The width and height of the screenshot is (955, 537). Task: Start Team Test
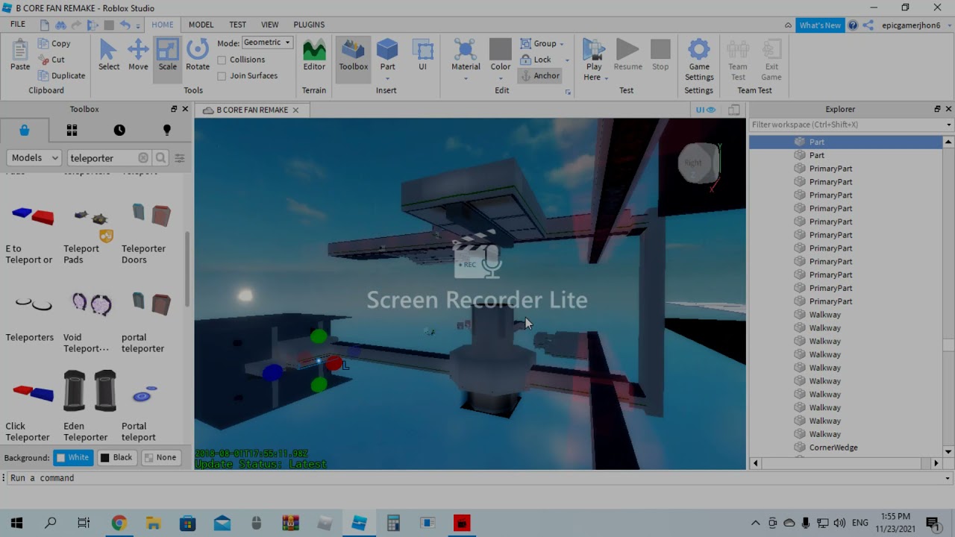pyautogui.click(x=738, y=60)
